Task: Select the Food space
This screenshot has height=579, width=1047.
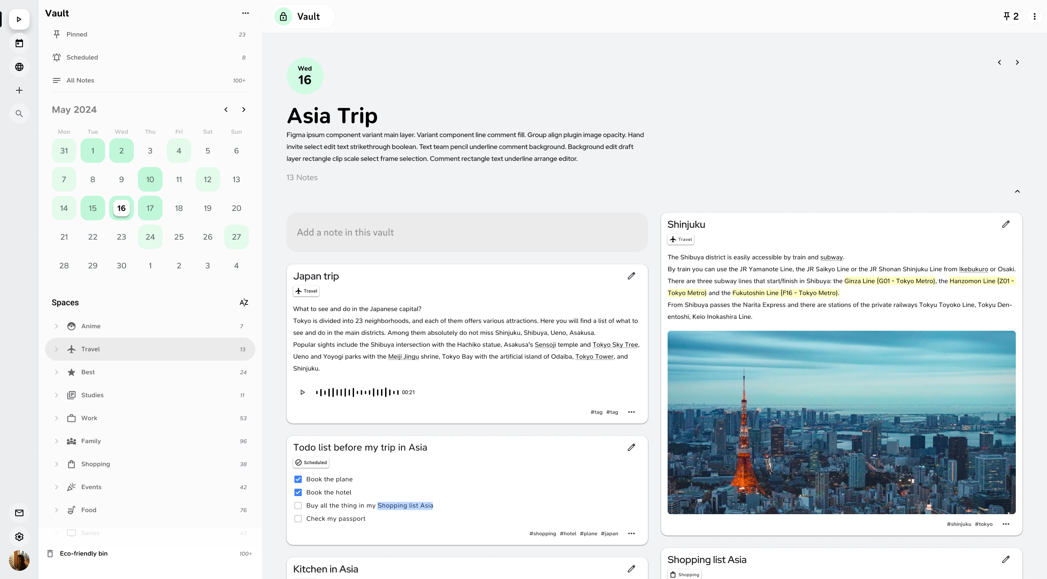Action: (150, 510)
